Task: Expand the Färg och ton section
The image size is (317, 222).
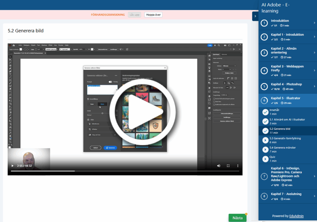Action: (x=102, y=135)
